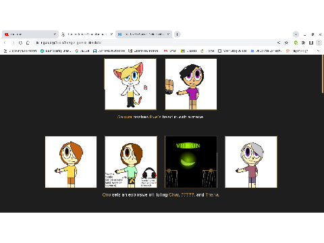Go back to the previous page

pyautogui.click(x=5, y=43)
